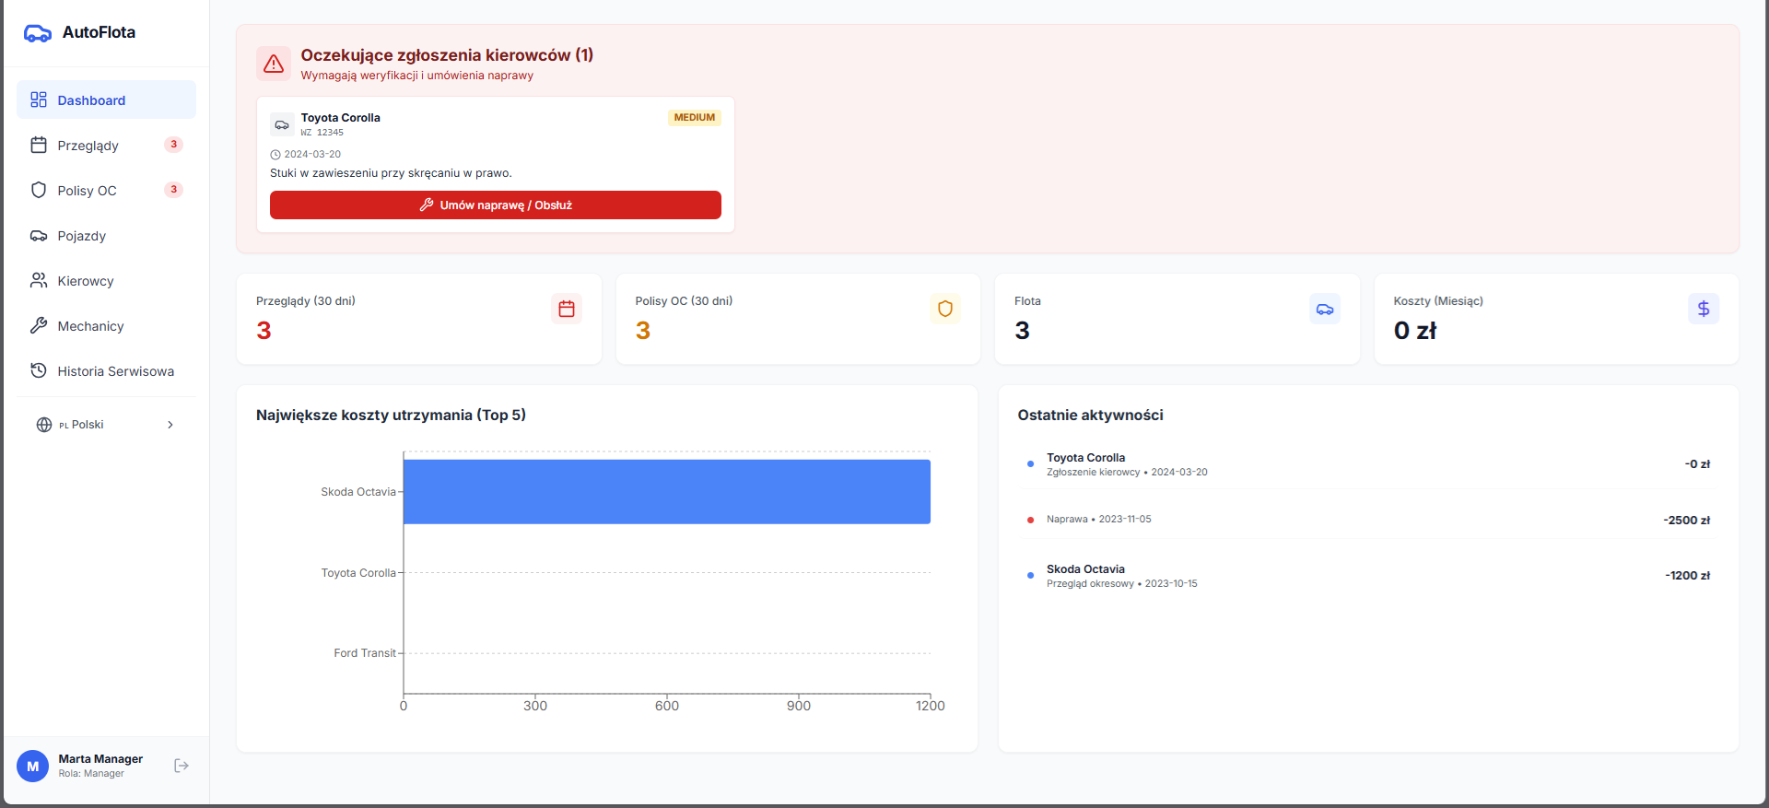Click the blue Skoda Octavia chart bar

[666, 492]
